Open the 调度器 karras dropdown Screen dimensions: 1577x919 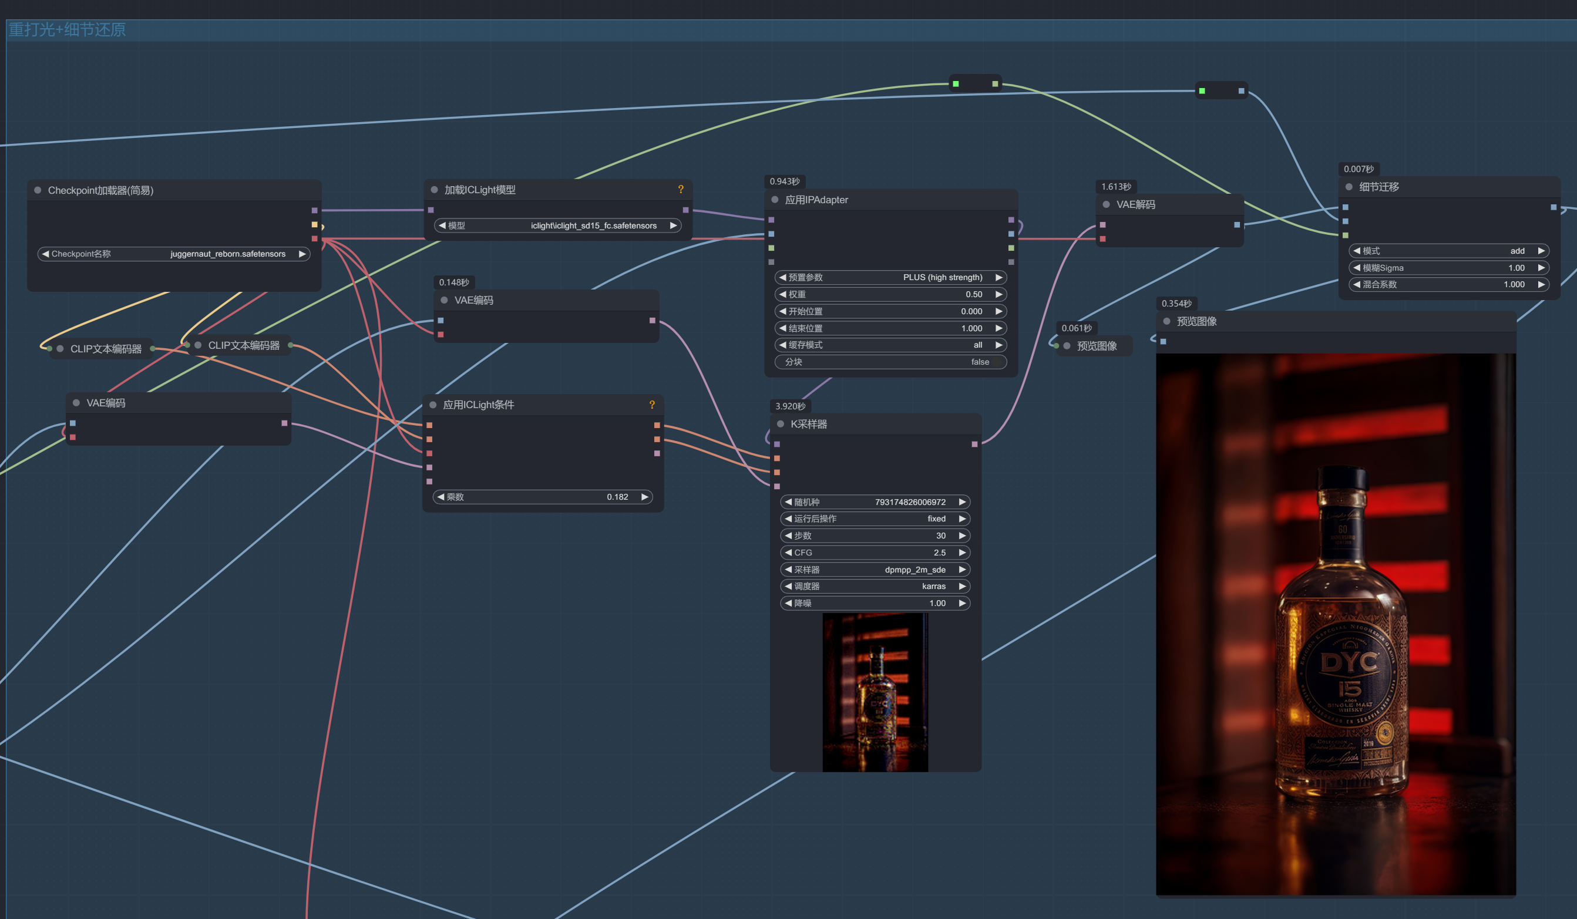(x=874, y=587)
